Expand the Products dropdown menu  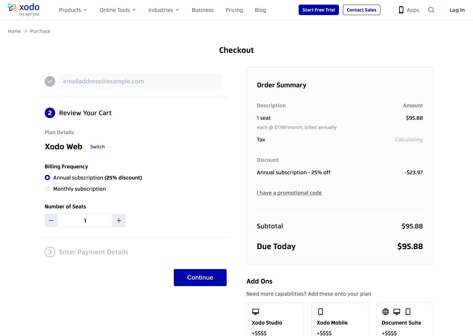coord(73,10)
